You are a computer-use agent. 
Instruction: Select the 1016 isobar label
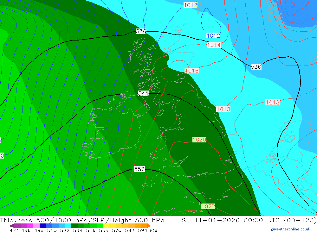pyautogui.click(x=192, y=71)
